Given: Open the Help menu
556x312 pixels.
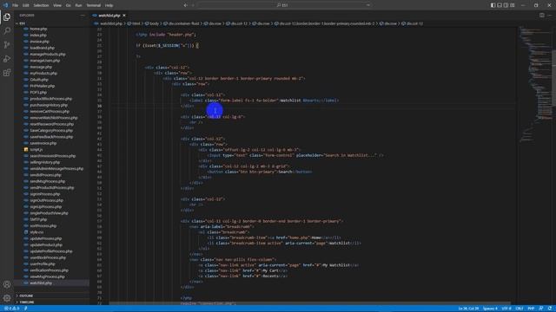Looking at the screenshot, I should [109, 5].
